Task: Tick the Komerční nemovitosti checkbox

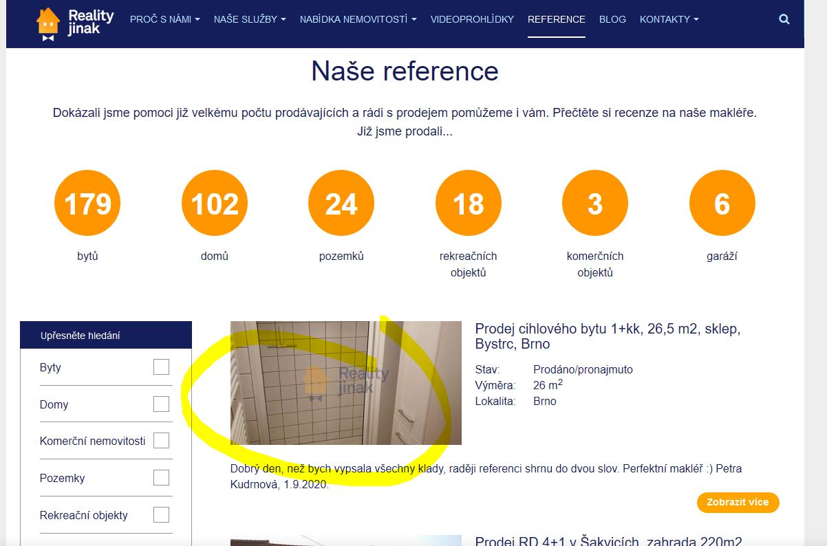Action: click(161, 441)
